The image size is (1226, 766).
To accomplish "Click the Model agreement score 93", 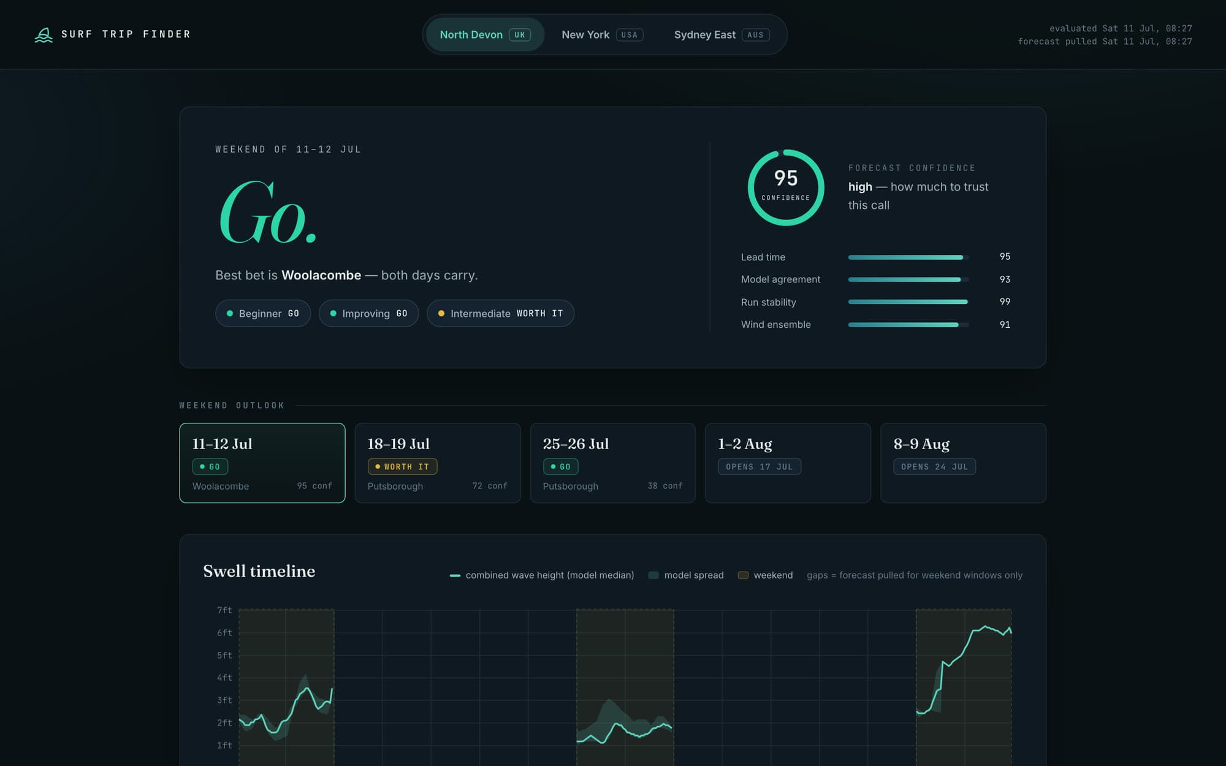I will click(1005, 279).
